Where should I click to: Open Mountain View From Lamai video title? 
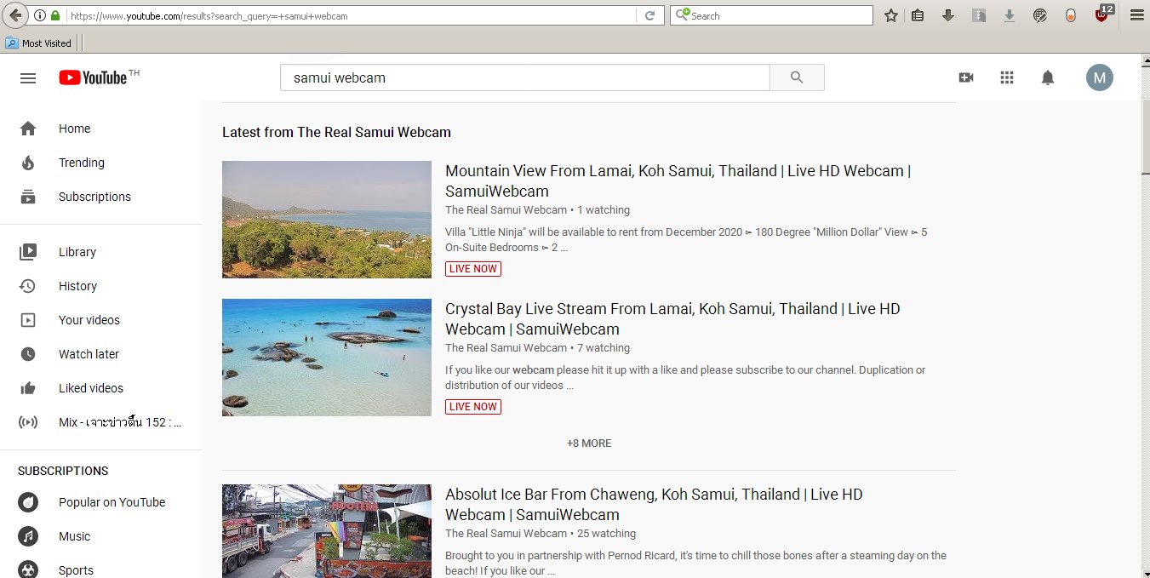pos(678,180)
